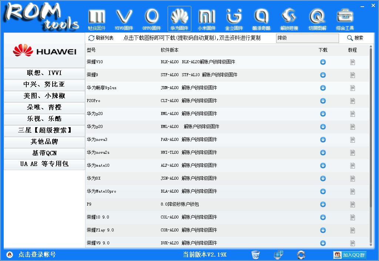Viewport: 379px width, 261px height.
Task: Download the P9 降级秒账户锁包
Action: tap(323, 204)
